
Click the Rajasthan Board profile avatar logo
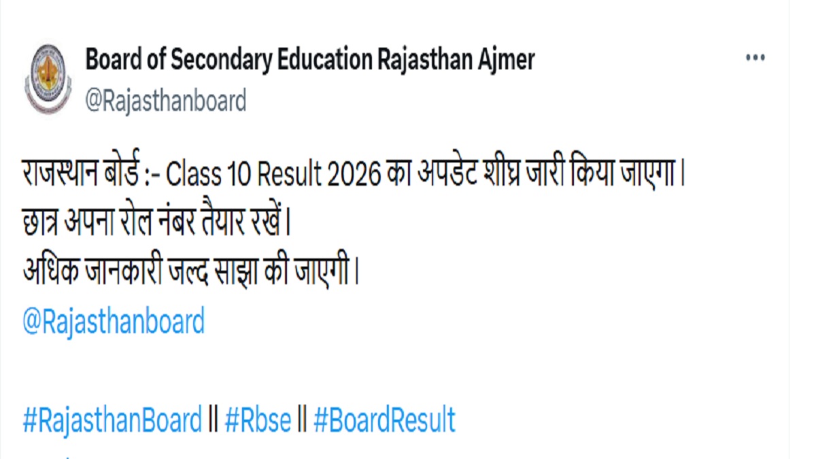click(x=48, y=78)
